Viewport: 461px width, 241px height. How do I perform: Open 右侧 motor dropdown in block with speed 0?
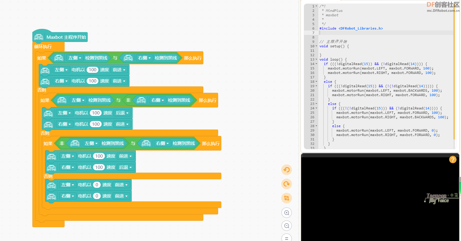[68, 196]
